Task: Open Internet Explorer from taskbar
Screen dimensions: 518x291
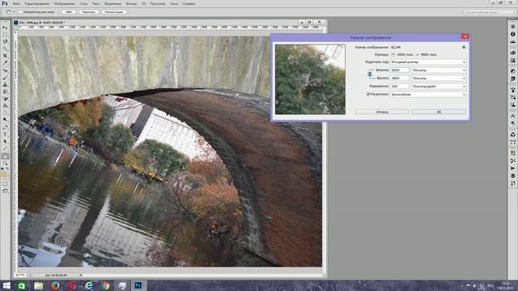Action: click(88, 285)
